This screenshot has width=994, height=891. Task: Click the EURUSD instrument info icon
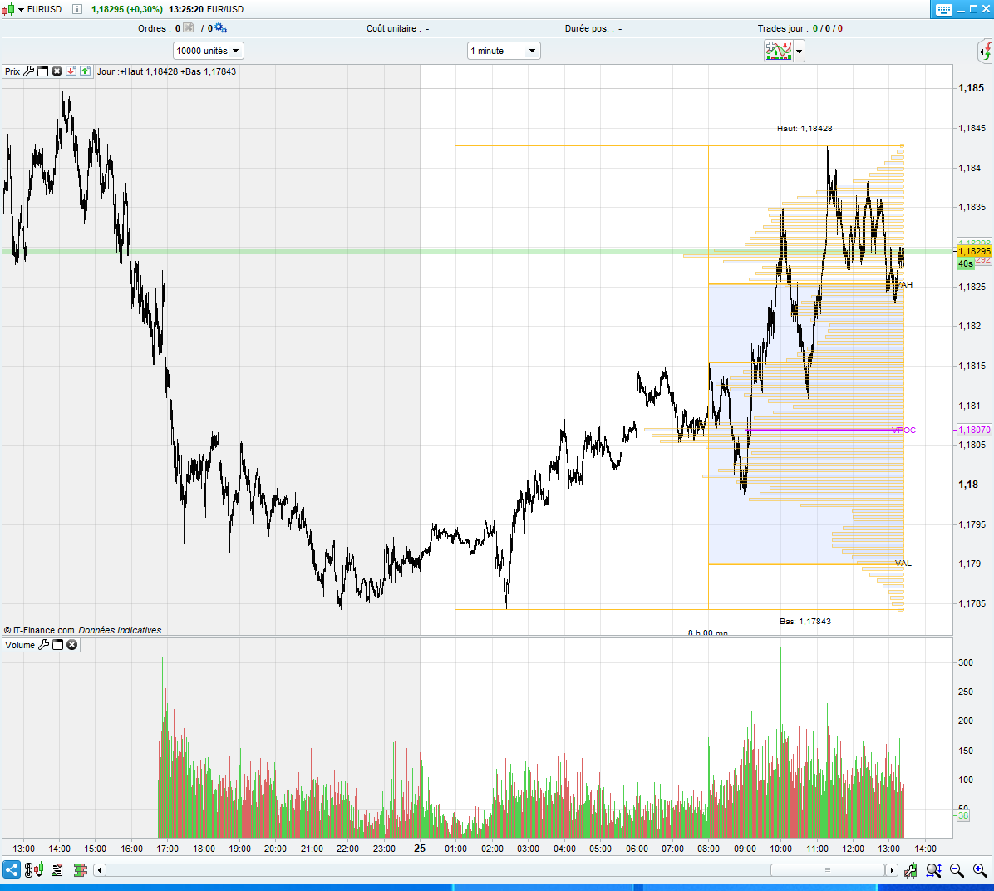pyautogui.click(x=76, y=9)
